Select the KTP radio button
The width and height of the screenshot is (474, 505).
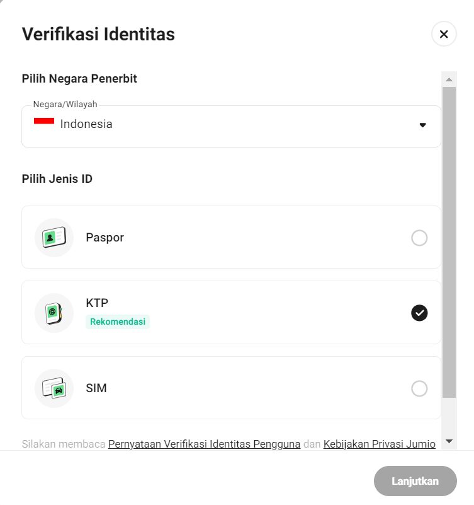[x=419, y=313]
